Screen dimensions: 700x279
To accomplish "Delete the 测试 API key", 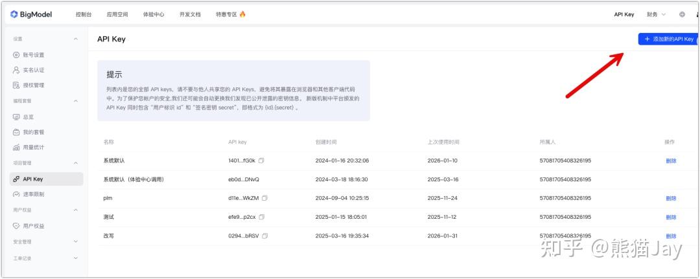I will pyautogui.click(x=671, y=218).
